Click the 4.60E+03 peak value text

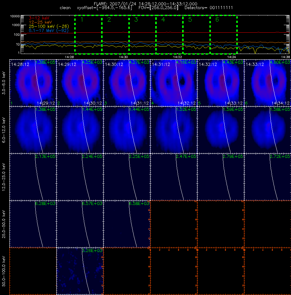click(x=280, y=62)
